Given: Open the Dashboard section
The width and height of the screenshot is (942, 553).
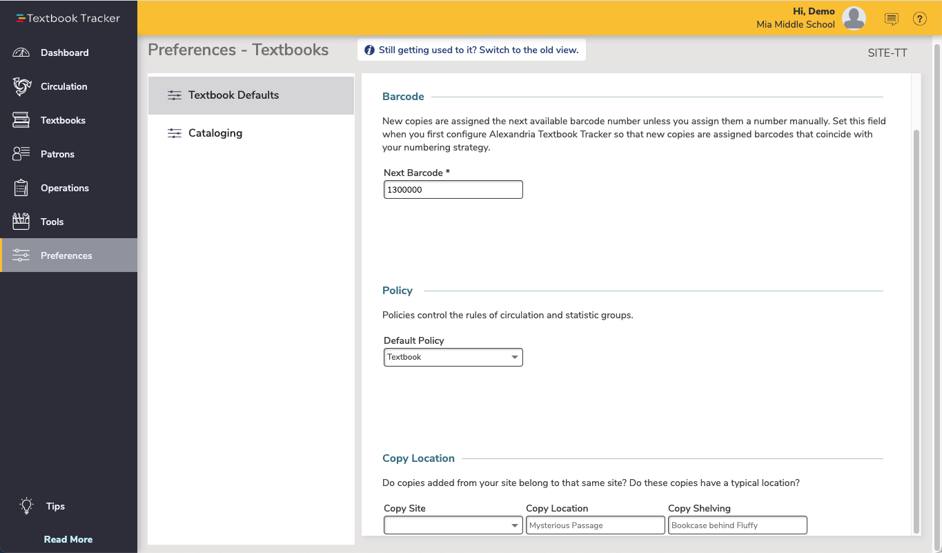Looking at the screenshot, I should (64, 52).
